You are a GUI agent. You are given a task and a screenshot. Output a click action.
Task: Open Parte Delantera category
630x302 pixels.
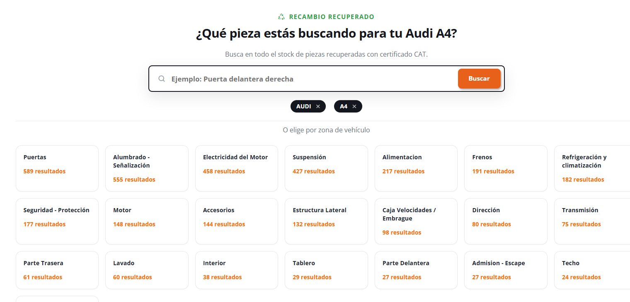click(416, 270)
